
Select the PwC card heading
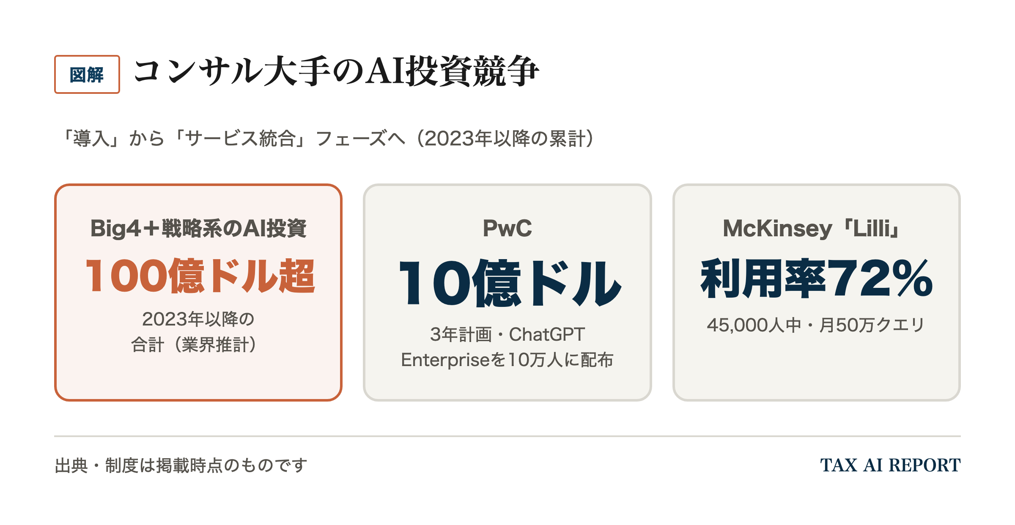coord(507,229)
